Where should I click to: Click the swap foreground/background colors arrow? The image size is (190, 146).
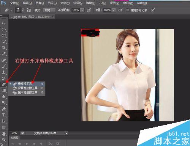5,144
